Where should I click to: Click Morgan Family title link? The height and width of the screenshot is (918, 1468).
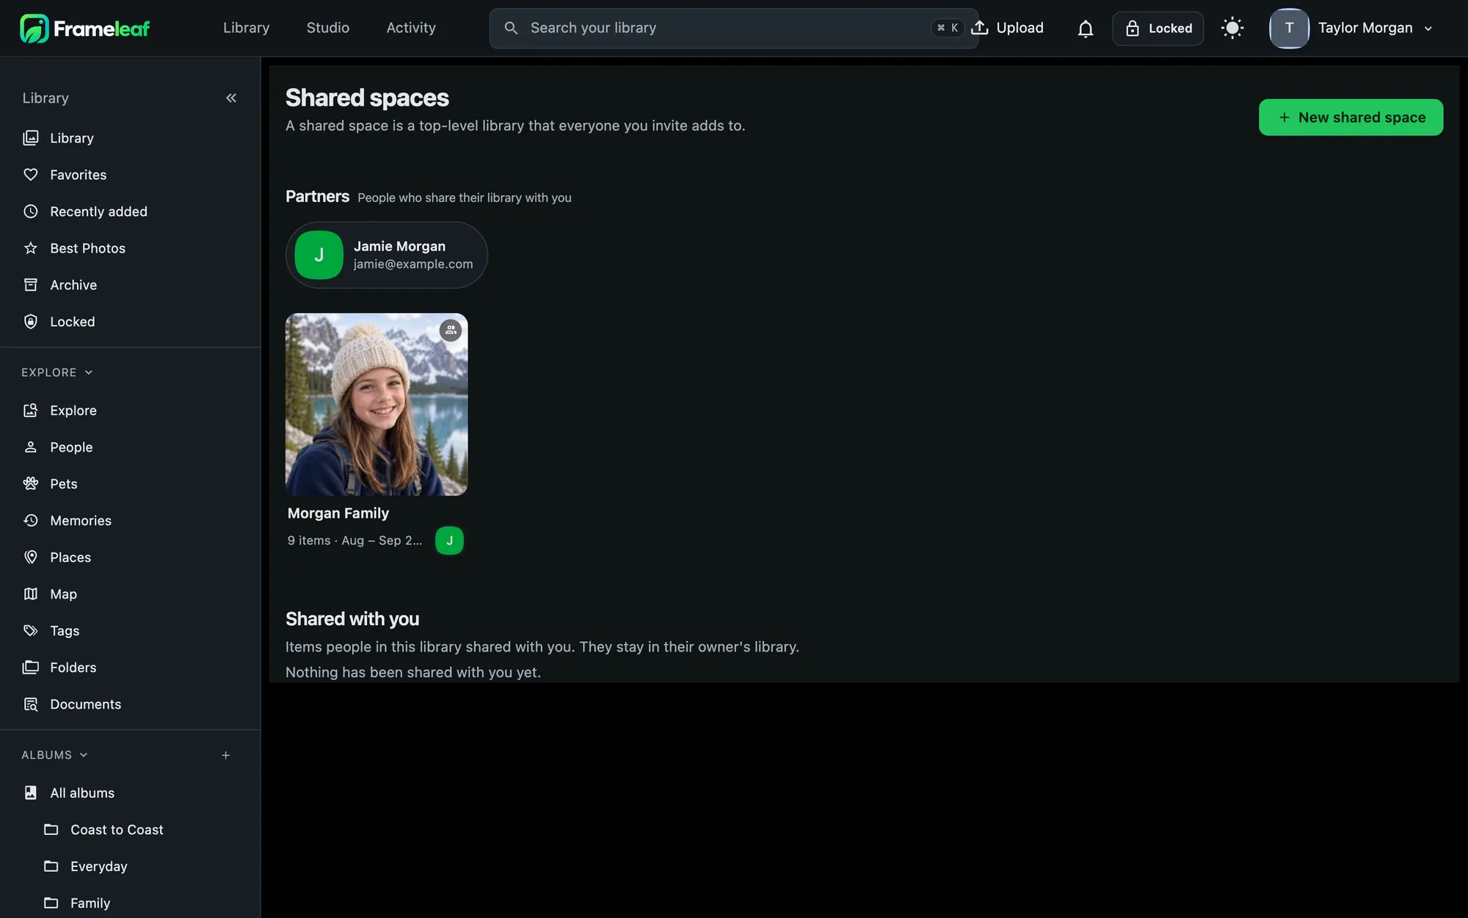[338, 513]
